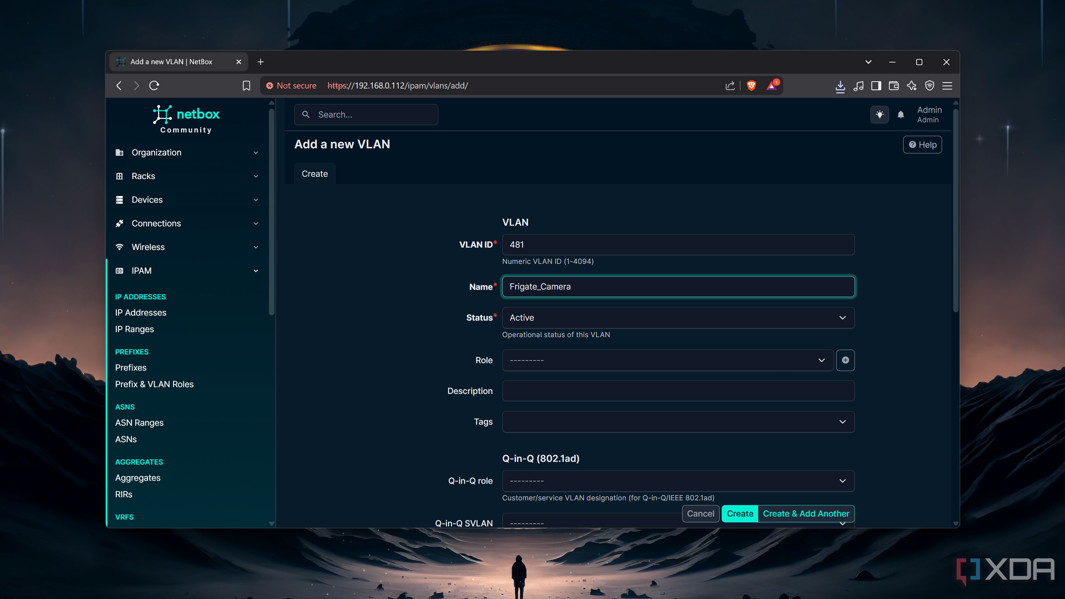Go back to previous page
This screenshot has height=599, width=1065.
119,86
